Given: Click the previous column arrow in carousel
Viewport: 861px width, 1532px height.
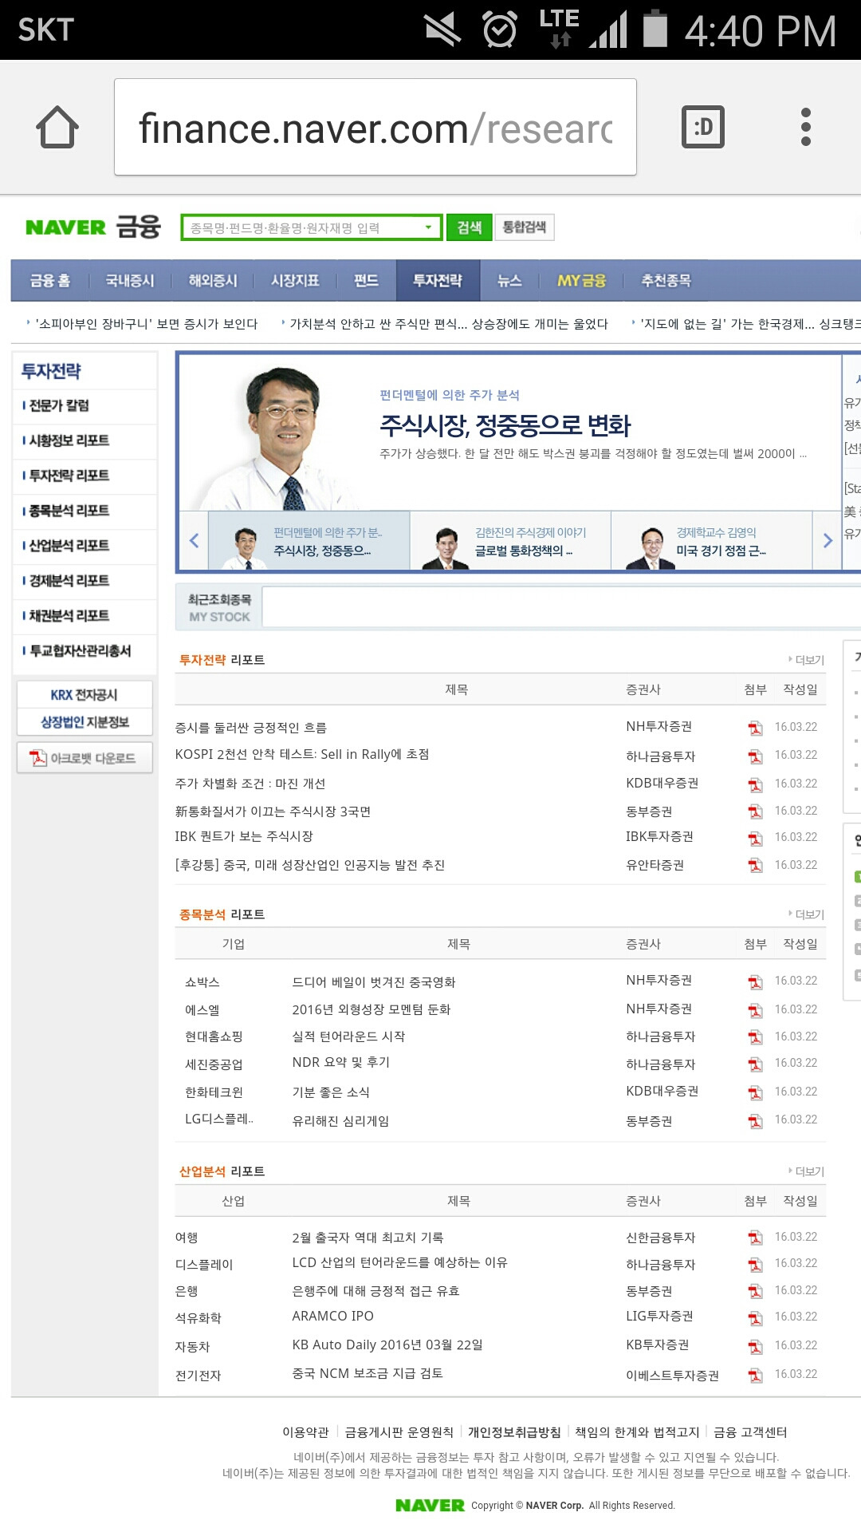Looking at the screenshot, I should tap(194, 540).
